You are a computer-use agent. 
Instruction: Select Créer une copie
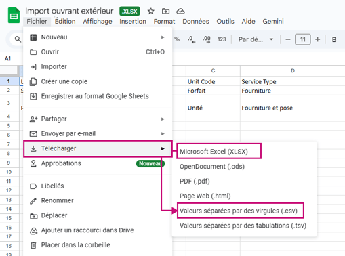(x=98, y=81)
